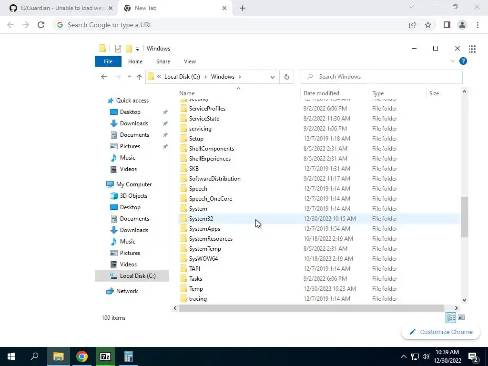Click the New folder icon in Explorer title bar
The image size is (488, 366).
129,49
